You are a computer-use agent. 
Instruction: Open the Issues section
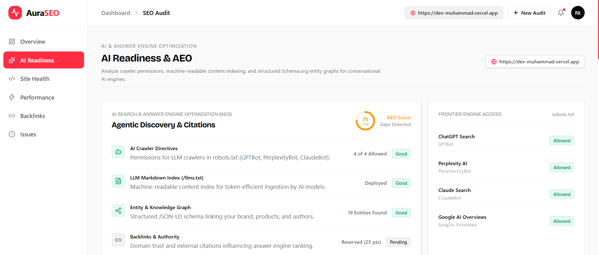[x=44, y=134]
